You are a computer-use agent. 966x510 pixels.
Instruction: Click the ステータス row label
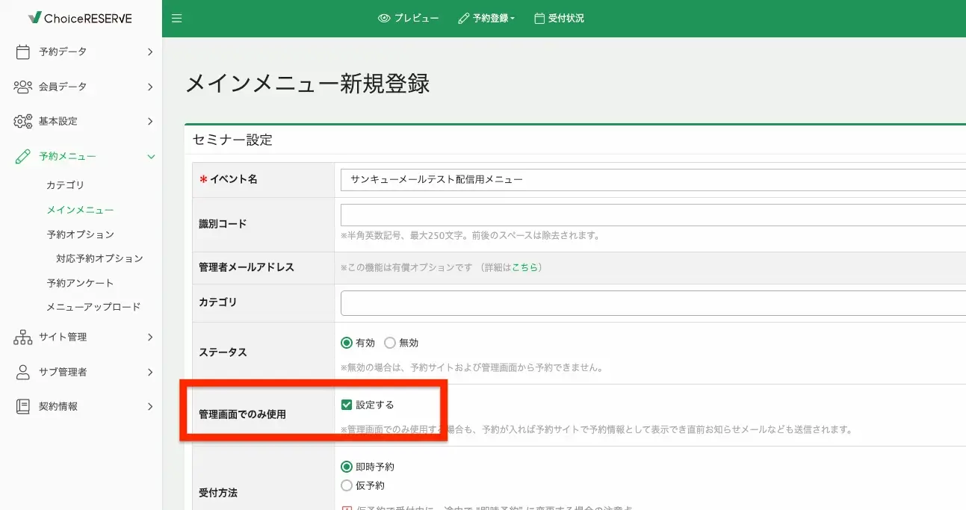tap(223, 352)
